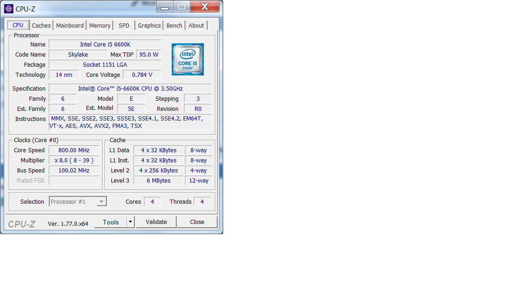This screenshot has height=298, width=530.
Task: Open the Bench tab
Action: tap(174, 25)
